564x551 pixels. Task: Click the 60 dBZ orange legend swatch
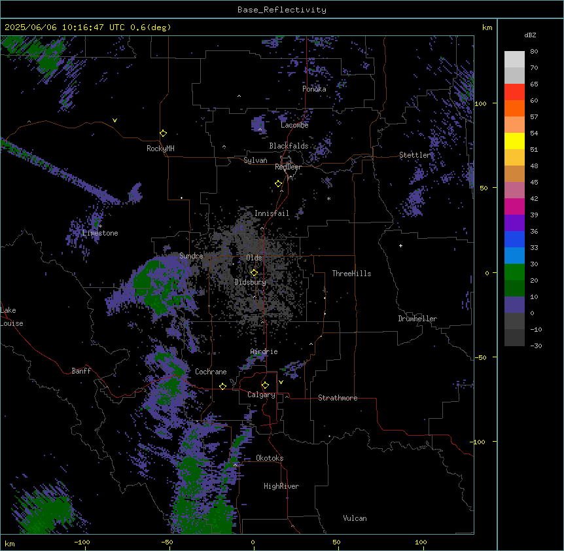514,108
